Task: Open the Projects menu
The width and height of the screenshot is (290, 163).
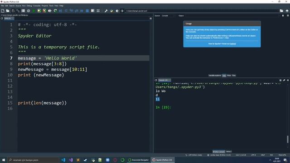Action: point(45,6)
